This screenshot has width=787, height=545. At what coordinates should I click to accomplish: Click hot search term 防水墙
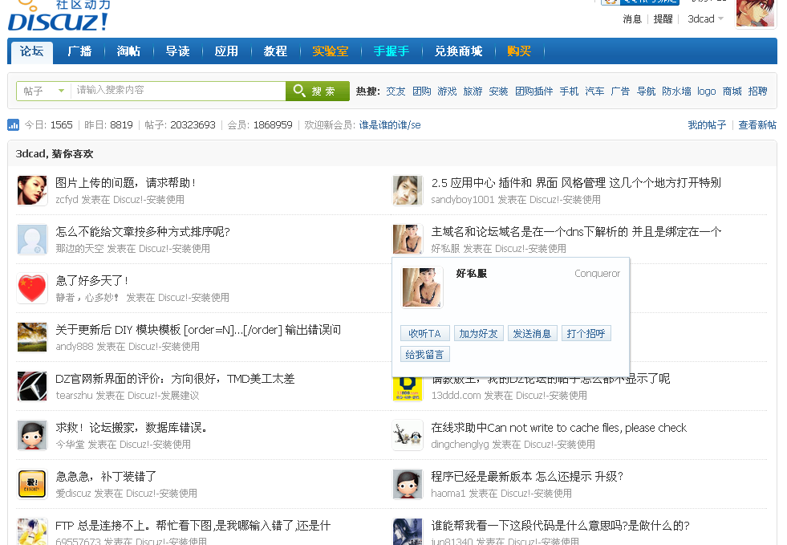pos(676,92)
